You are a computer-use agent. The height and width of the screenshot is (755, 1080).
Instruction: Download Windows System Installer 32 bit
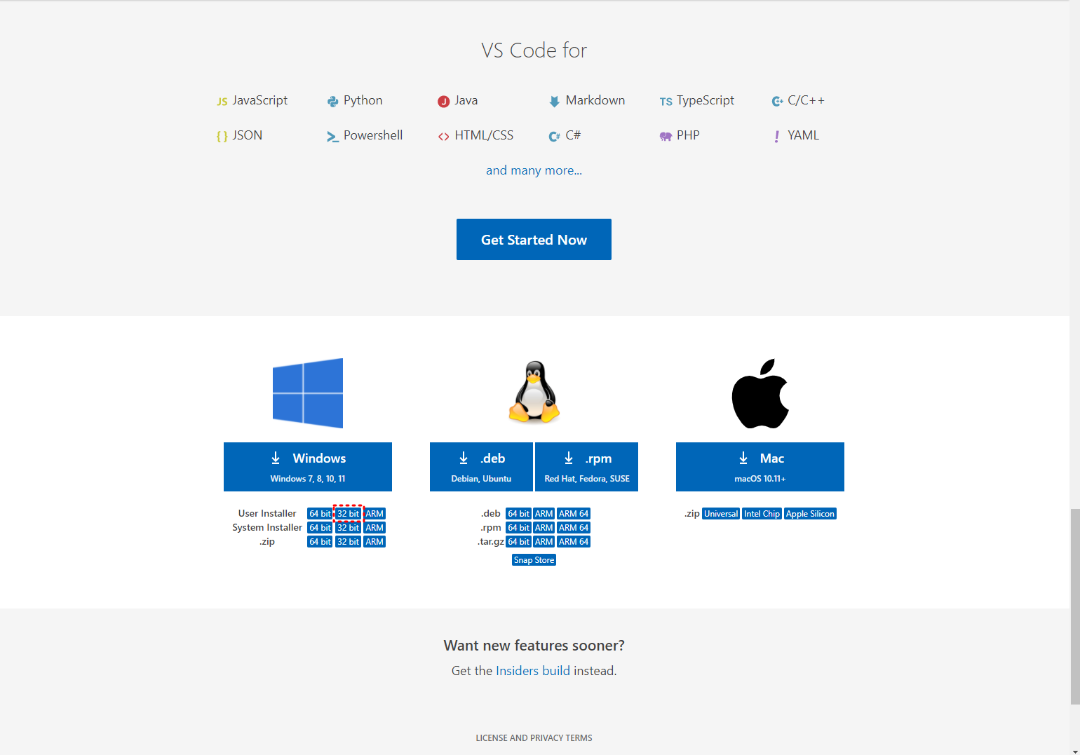pos(348,528)
